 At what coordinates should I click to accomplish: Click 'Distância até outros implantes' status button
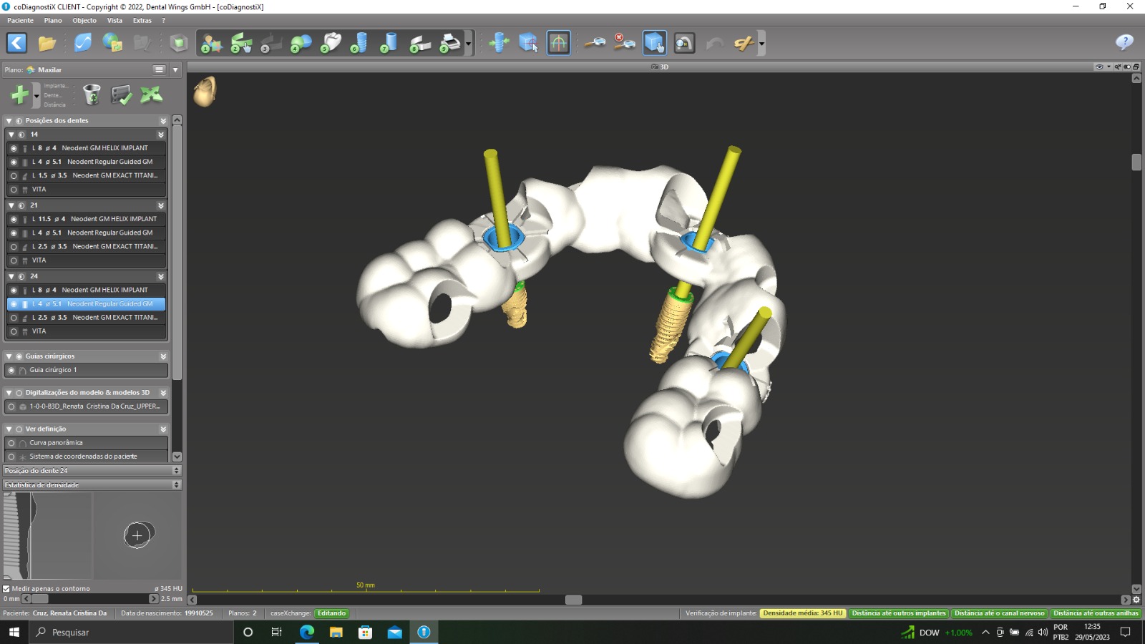tap(899, 613)
